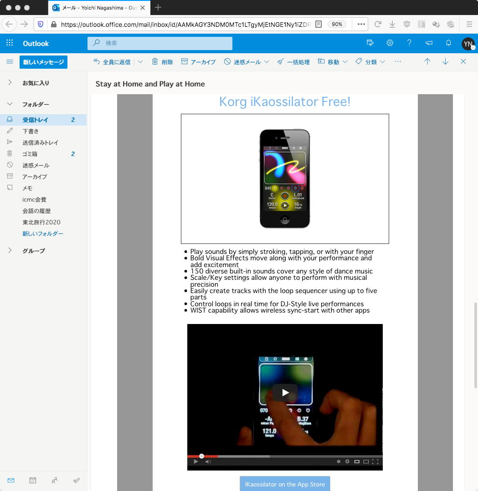Screen dimensions: 478x491
Task: Open Outlook settings gear
Action: (390, 43)
